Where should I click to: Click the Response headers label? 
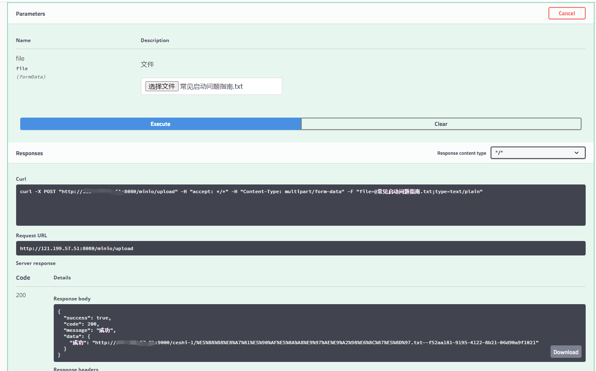pos(76,369)
